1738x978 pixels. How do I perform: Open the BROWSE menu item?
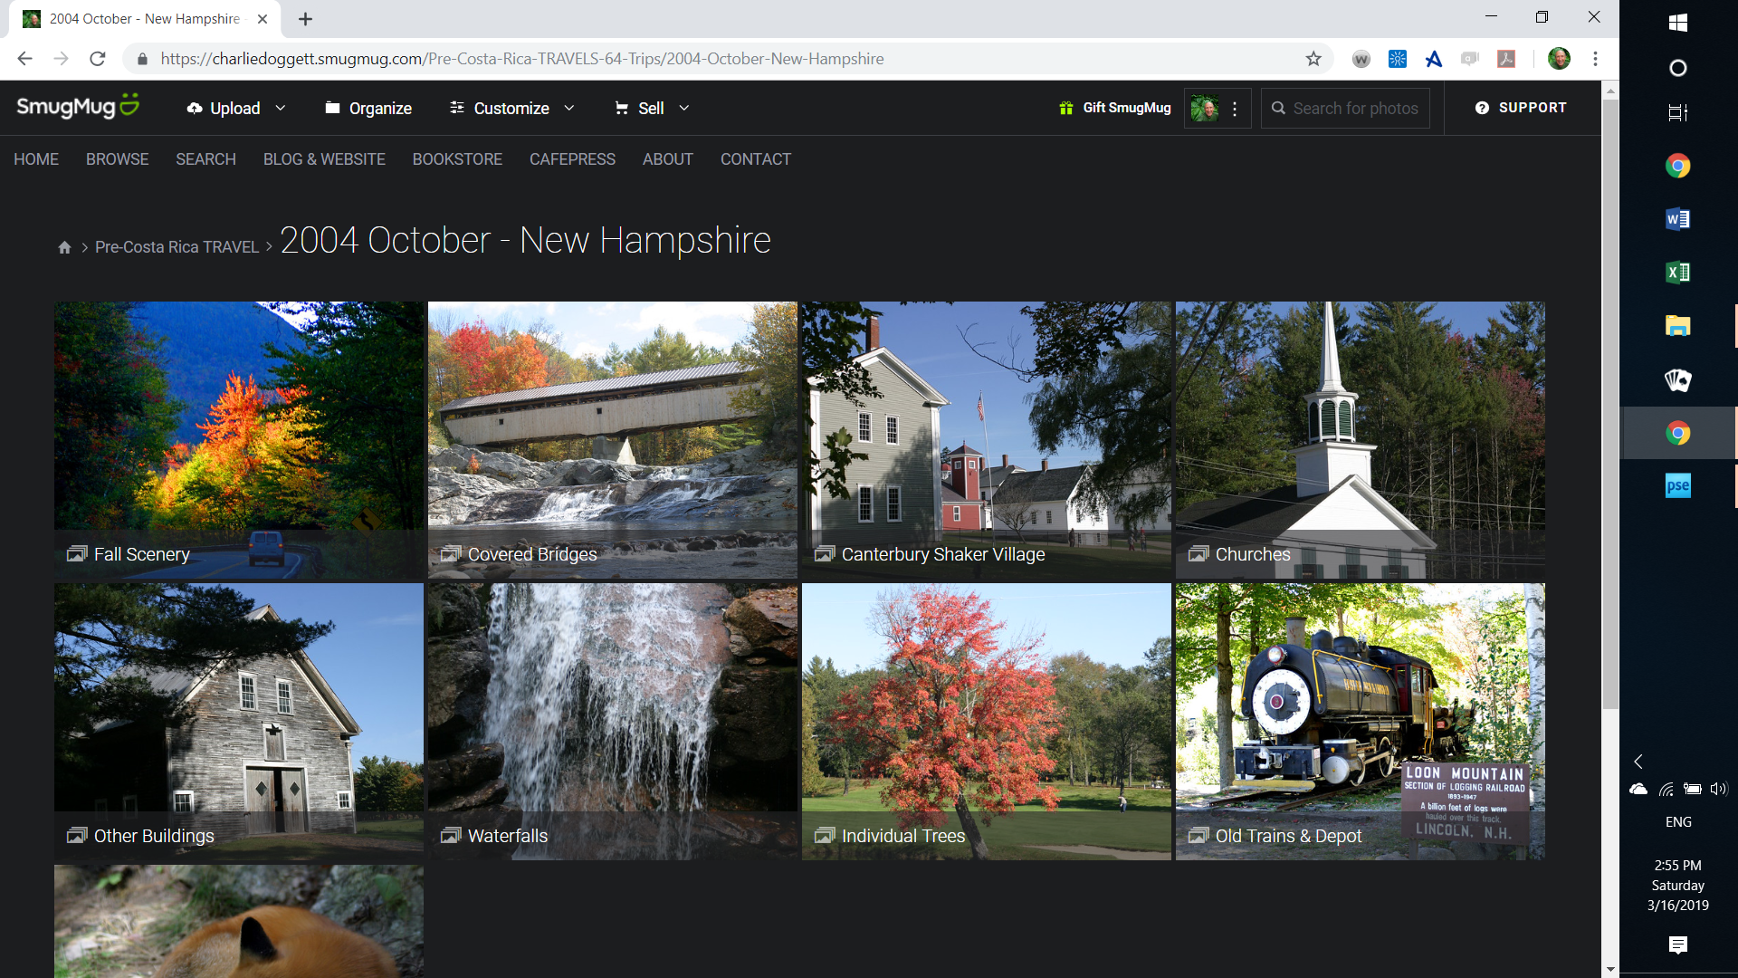(x=118, y=159)
